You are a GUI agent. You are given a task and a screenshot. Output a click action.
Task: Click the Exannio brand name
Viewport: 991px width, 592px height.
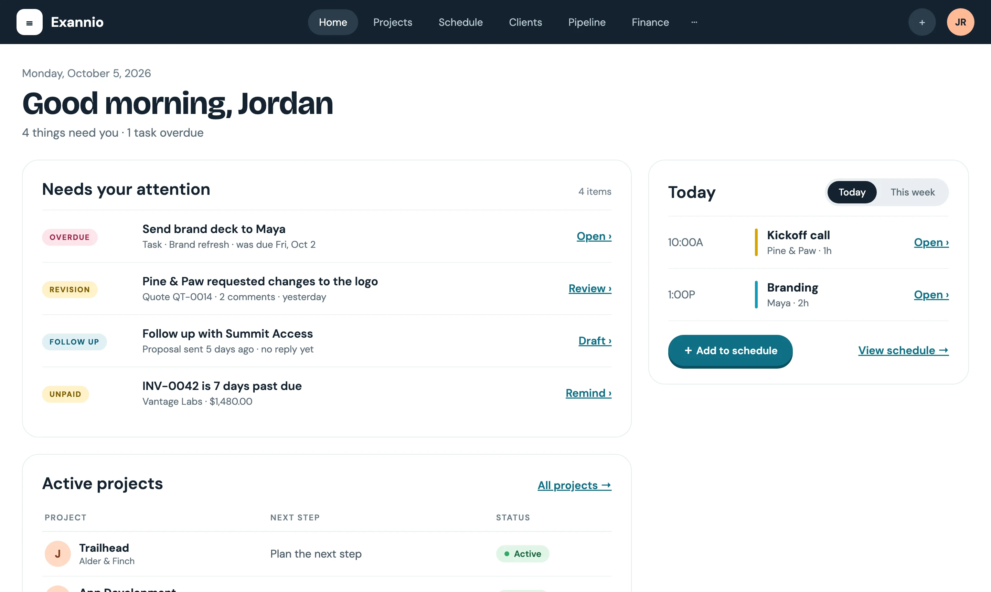(x=77, y=22)
